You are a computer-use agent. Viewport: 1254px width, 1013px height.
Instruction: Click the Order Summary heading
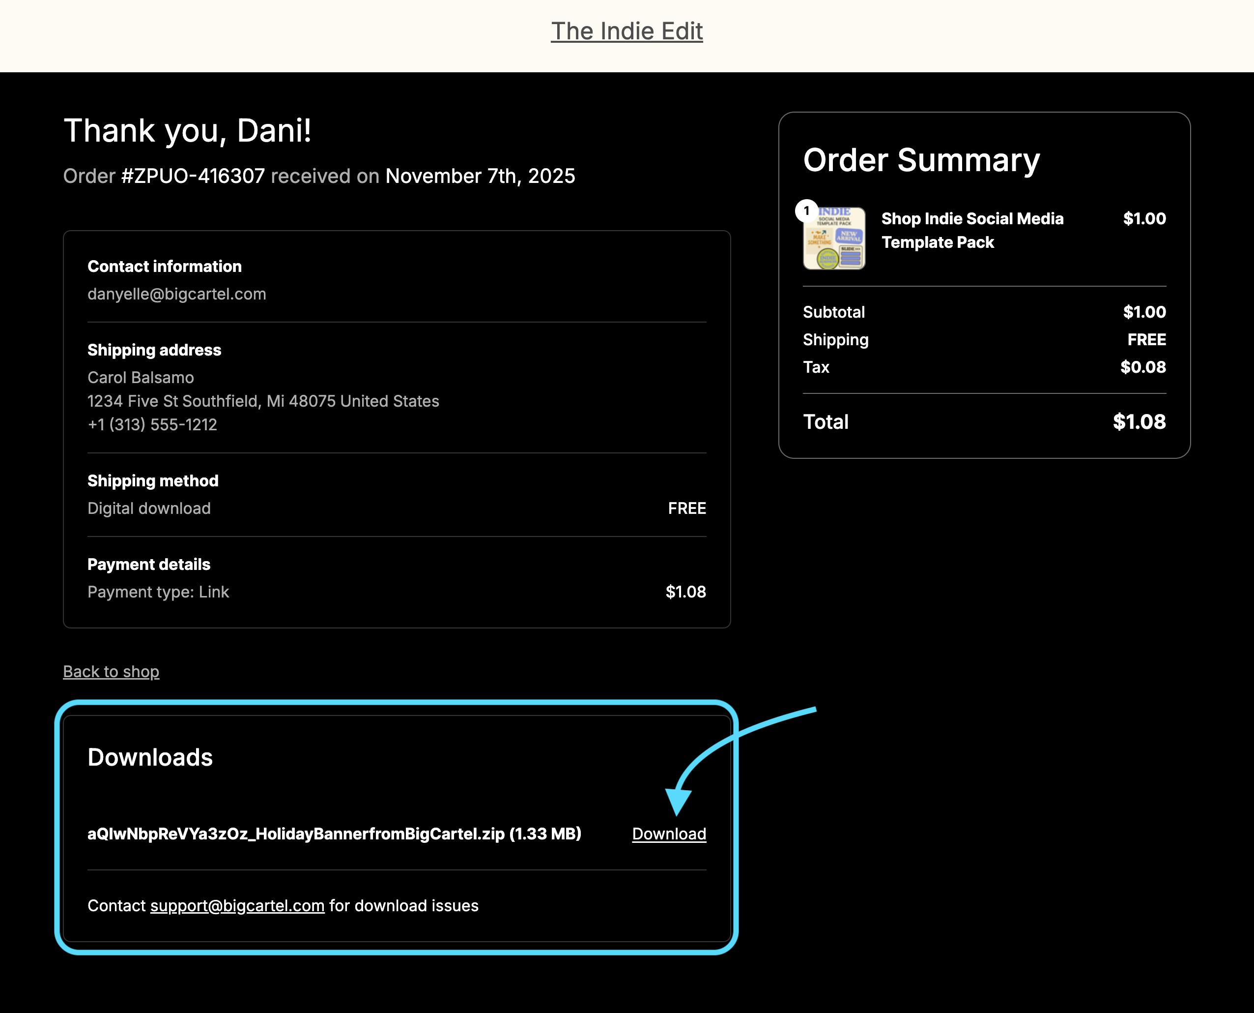pos(921,160)
